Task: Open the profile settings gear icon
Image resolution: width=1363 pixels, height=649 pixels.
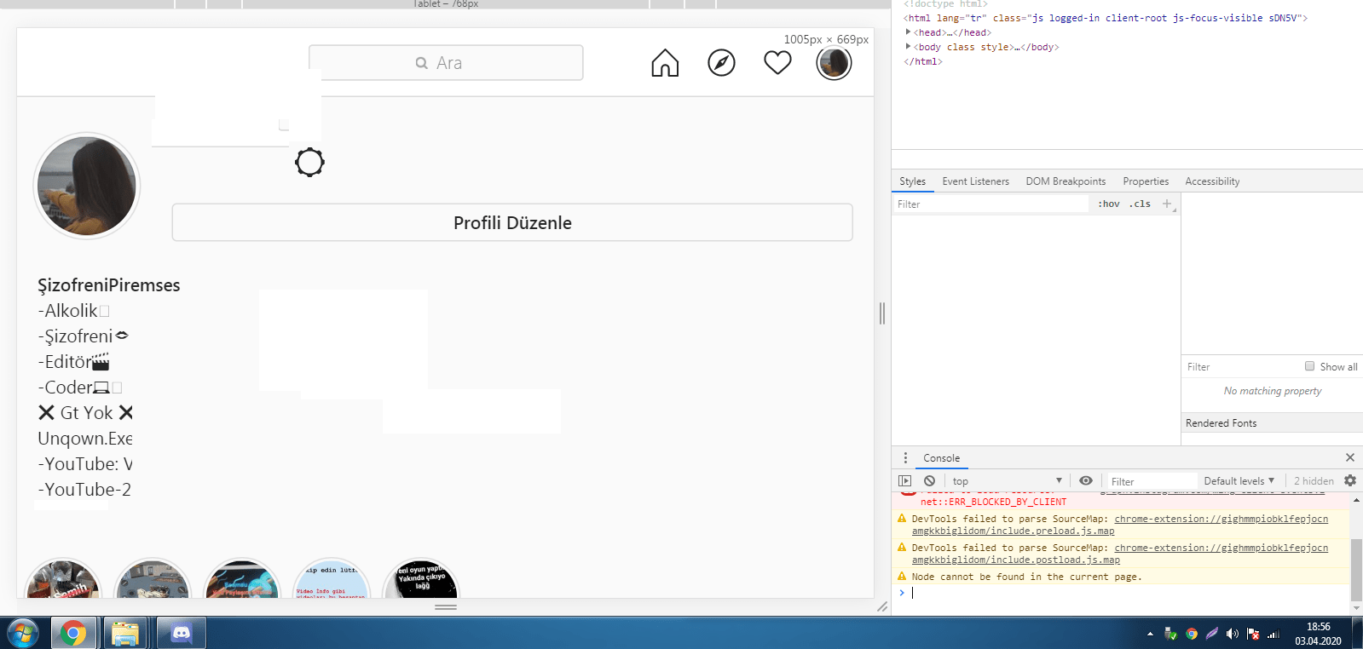Action: click(x=309, y=162)
